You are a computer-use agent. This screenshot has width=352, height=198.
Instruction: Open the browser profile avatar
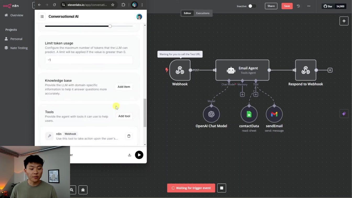(134, 5)
